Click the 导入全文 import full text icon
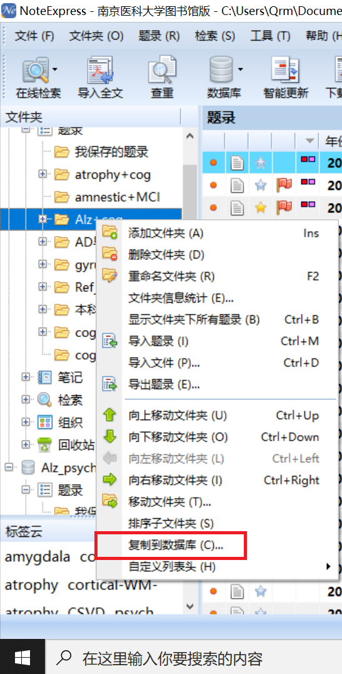Screen dimensions: 342x674 100,76
